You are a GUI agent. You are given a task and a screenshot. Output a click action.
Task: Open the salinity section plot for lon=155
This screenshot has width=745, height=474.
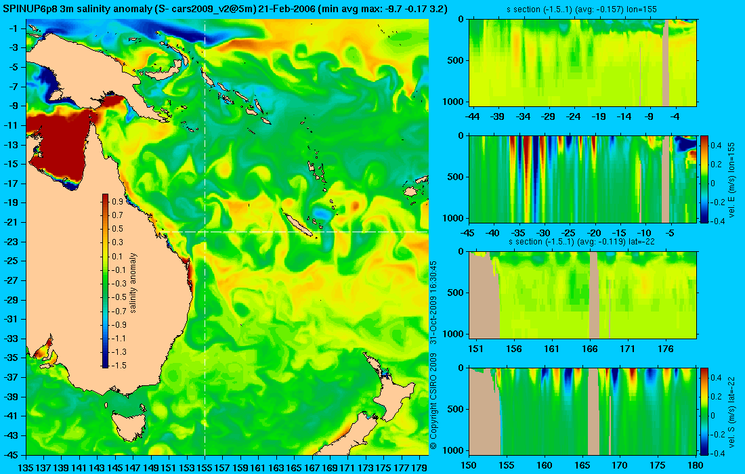point(583,63)
